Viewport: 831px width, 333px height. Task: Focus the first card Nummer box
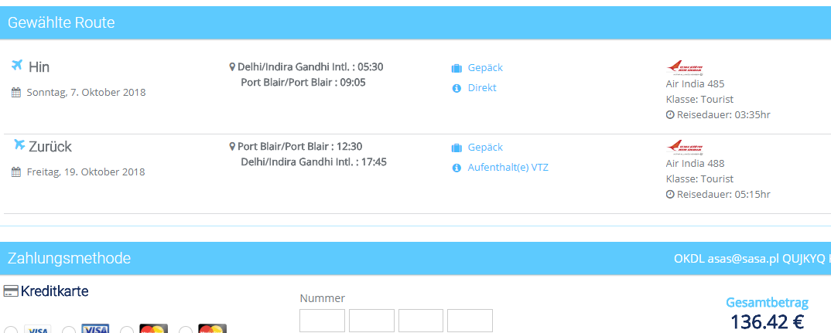point(322,321)
